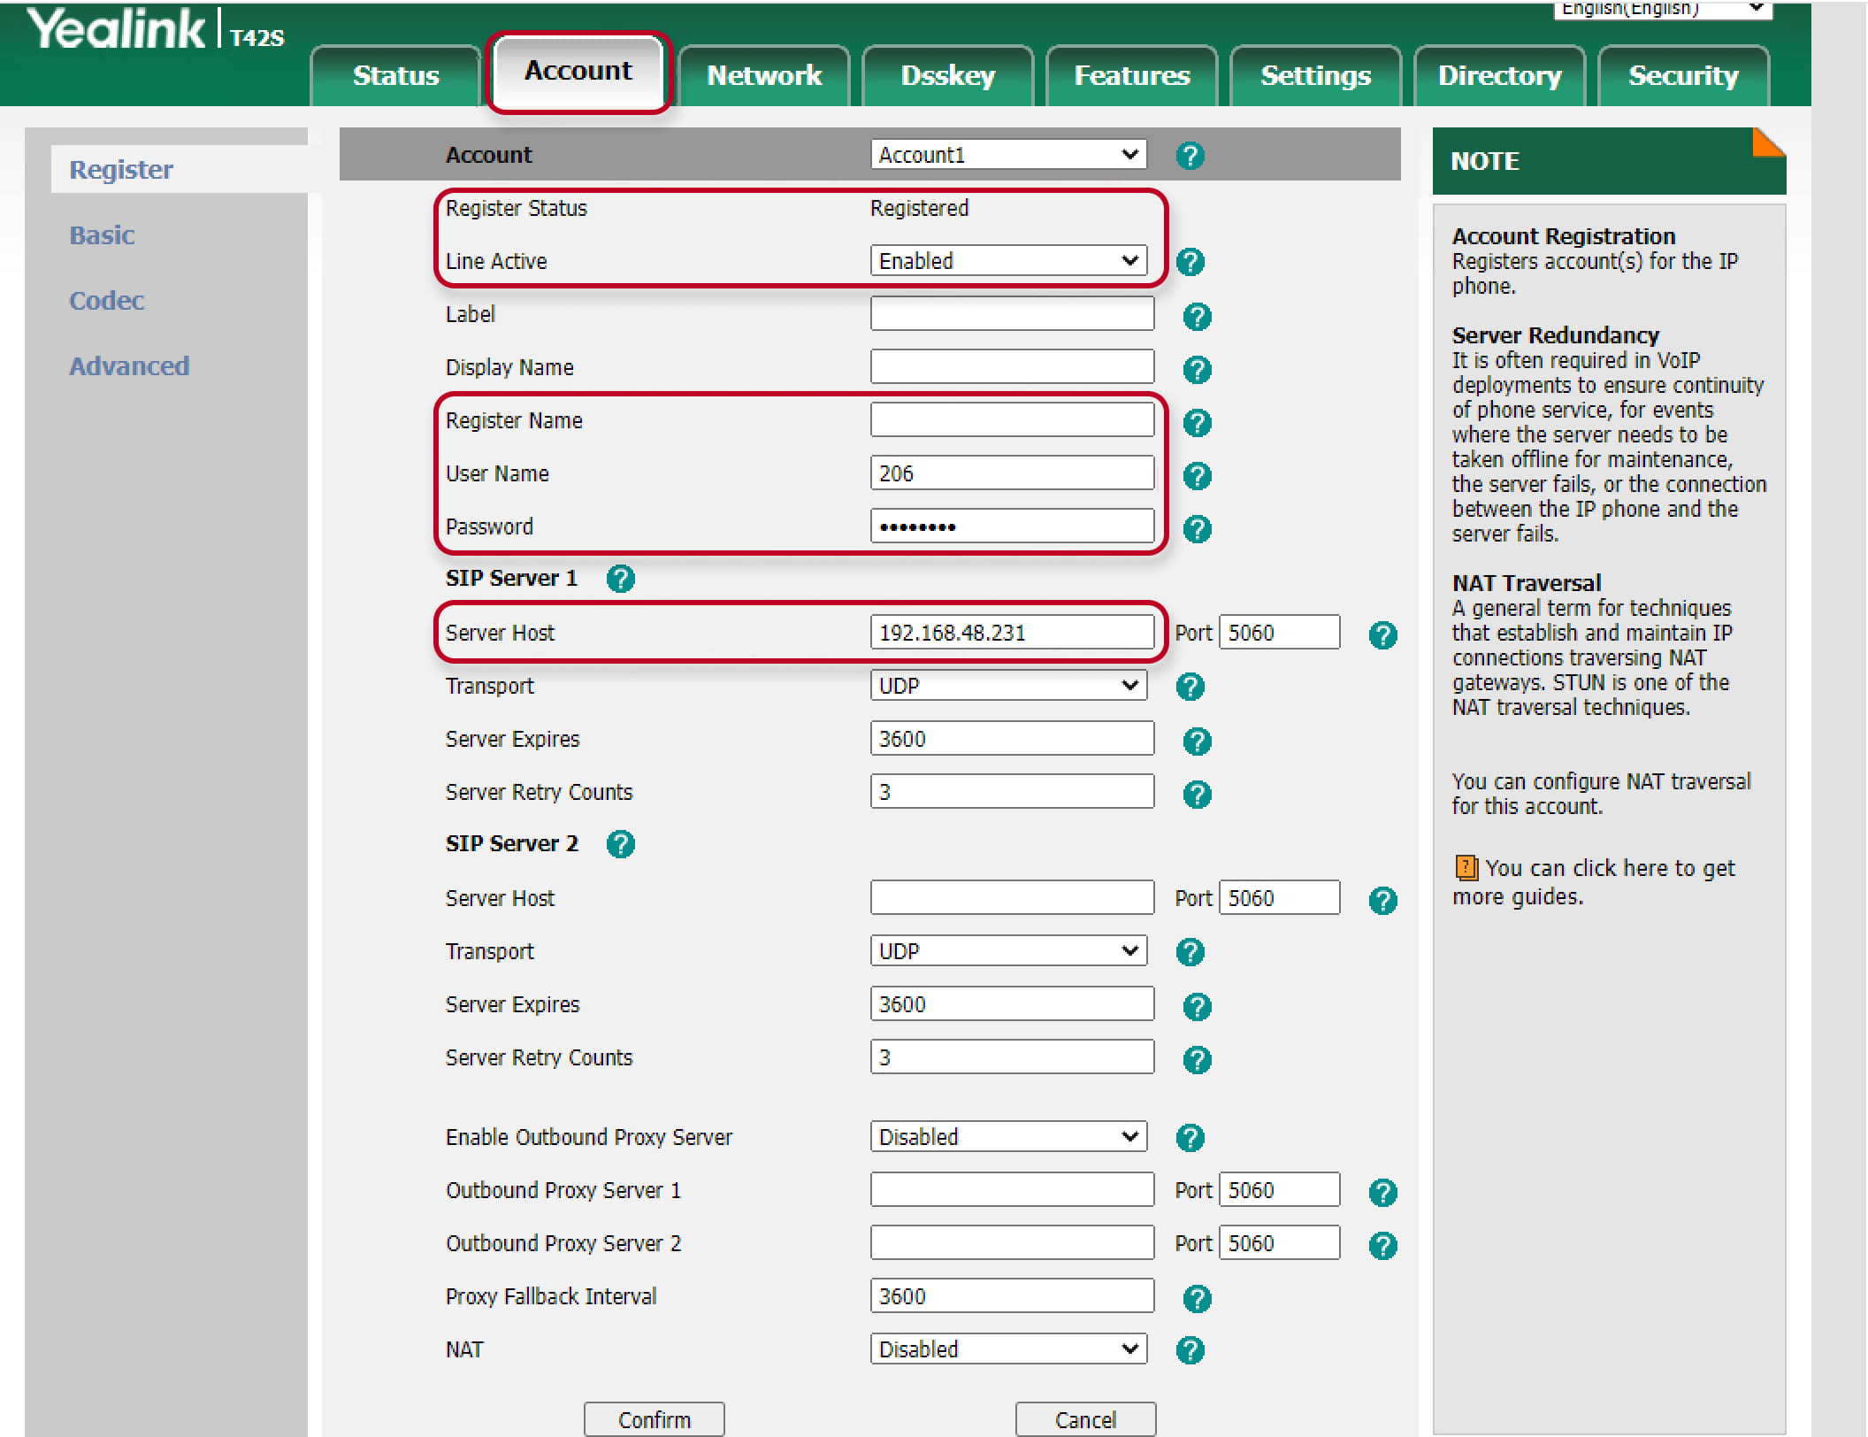Switch to the Status tab
The image size is (1868, 1437).
[x=395, y=76]
